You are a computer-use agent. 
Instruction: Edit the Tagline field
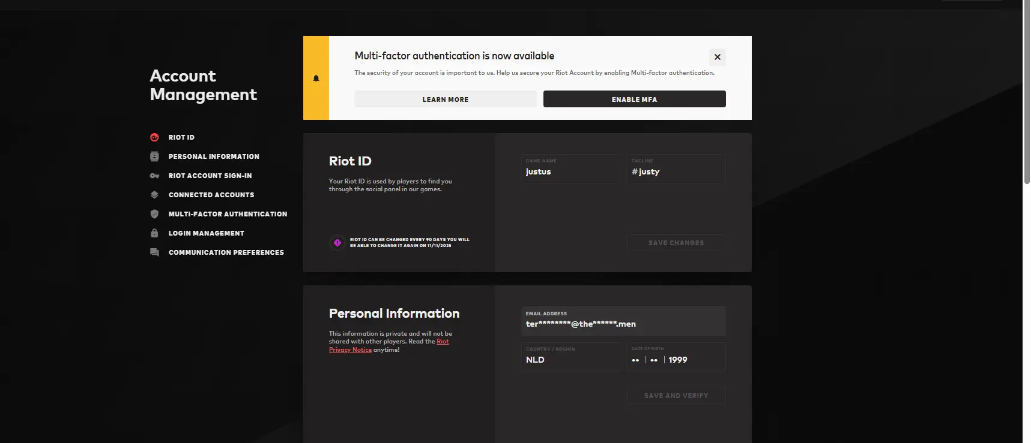pos(679,172)
